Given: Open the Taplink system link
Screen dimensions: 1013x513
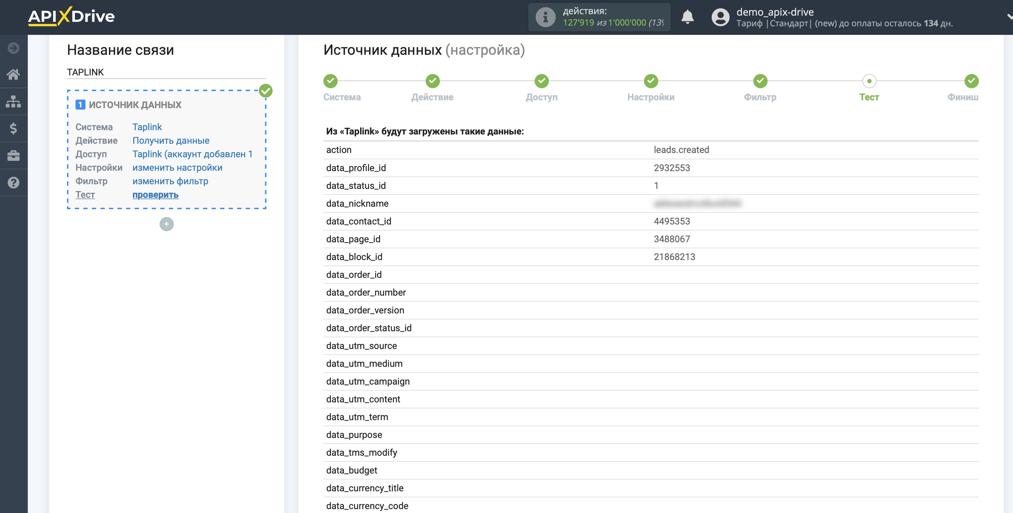Looking at the screenshot, I should [147, 127].
